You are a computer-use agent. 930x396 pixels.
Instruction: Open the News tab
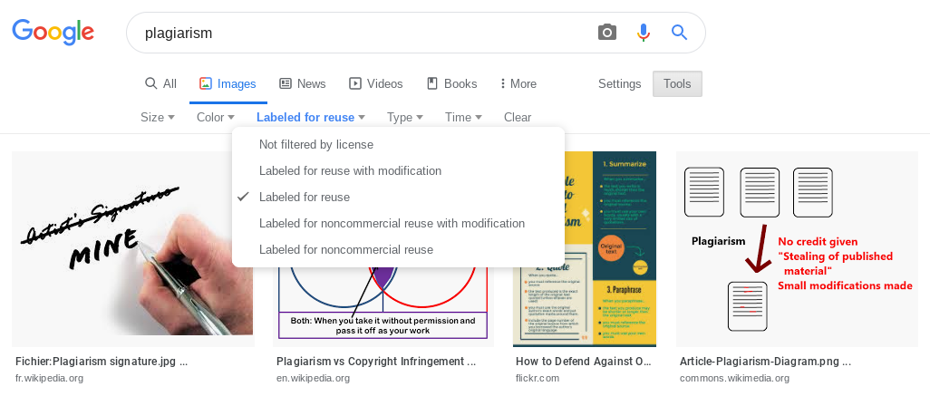(302, 83)
